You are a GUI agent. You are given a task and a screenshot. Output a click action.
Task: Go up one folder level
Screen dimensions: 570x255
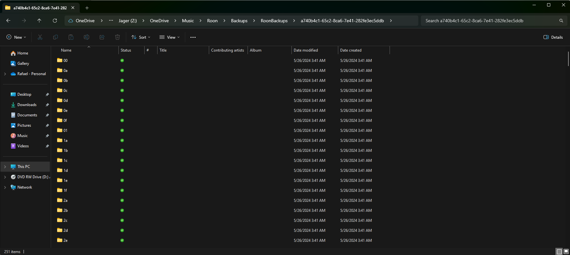point(39,21)
